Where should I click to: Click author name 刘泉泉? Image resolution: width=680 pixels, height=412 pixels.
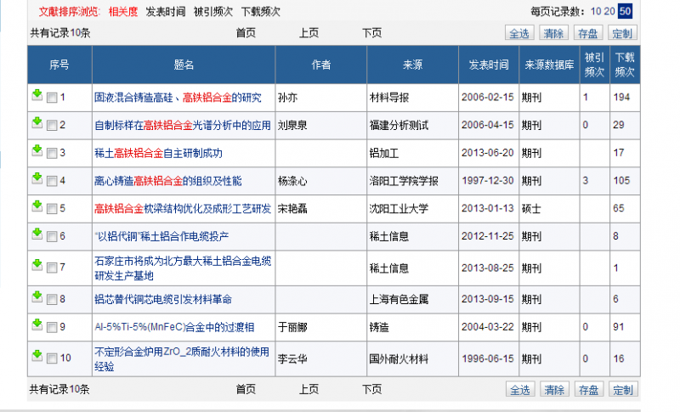[x=292, y=126]
